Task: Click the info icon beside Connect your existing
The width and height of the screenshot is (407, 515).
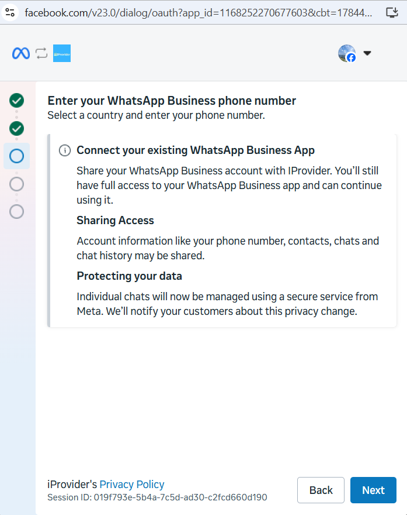Action: (65, 150)
